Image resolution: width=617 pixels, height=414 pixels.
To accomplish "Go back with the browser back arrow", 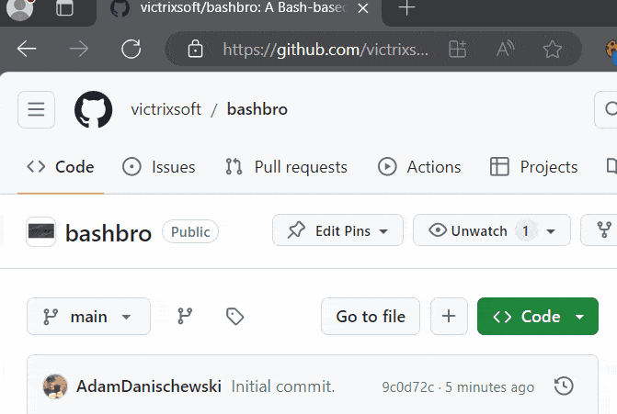I will [27, 49].
